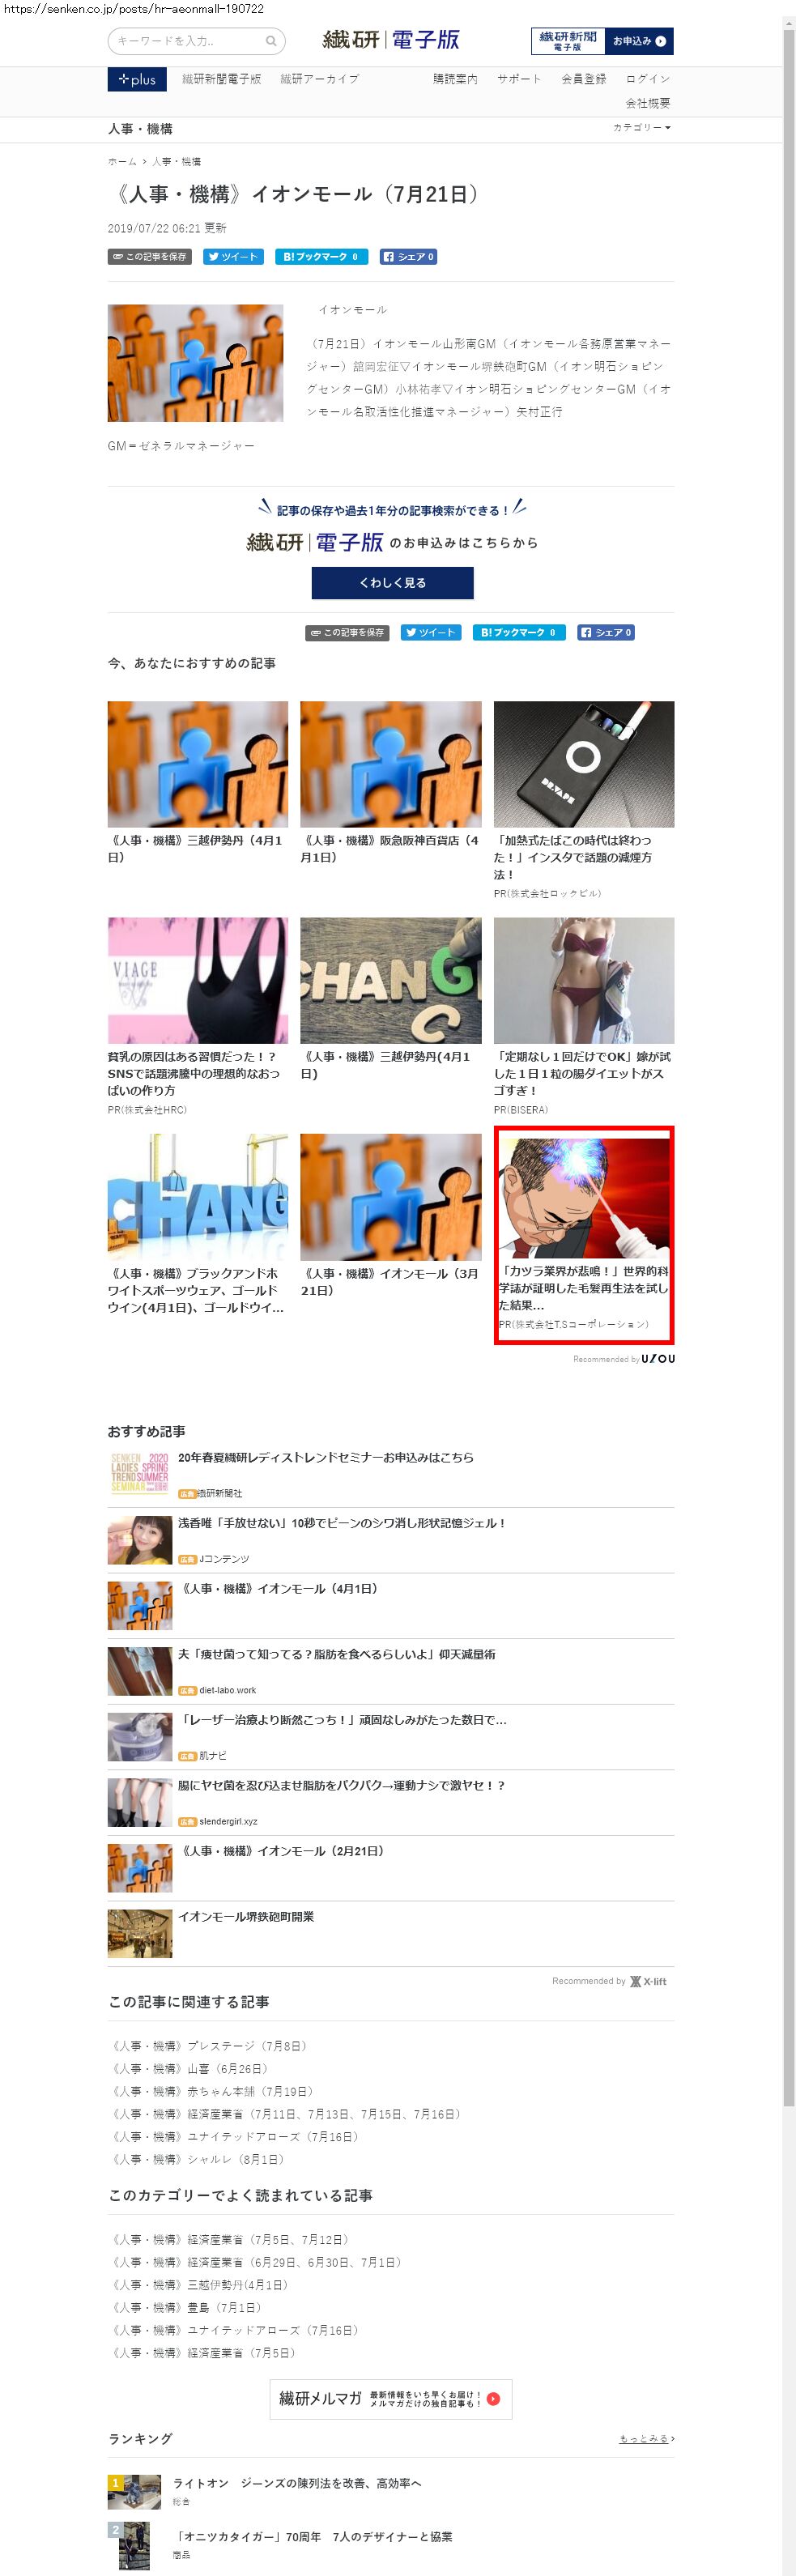The width and height of the screenshot is (796, 2576).
Task: Click the 浅香唯「手放せない」ad thumbnail
Action: 140,1541
